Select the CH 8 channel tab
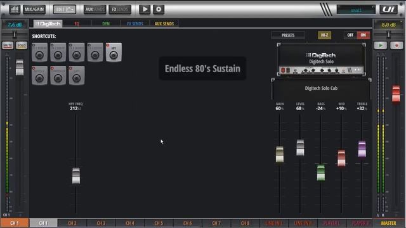 [246, 223]
